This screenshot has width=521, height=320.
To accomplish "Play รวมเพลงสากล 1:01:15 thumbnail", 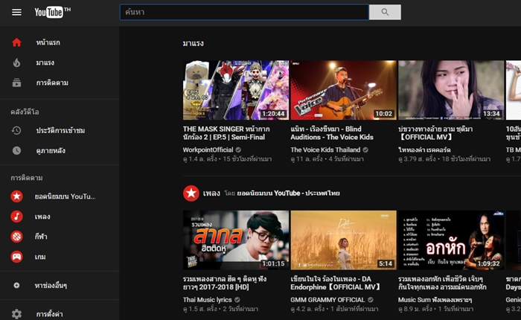I will [x=236, y=240].
